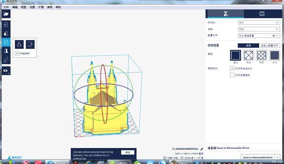Screen dimensions: 284x164
Task: Toggle the build plate adhesion checkbox
Action: pyautogui.click(x=232, y=68)
